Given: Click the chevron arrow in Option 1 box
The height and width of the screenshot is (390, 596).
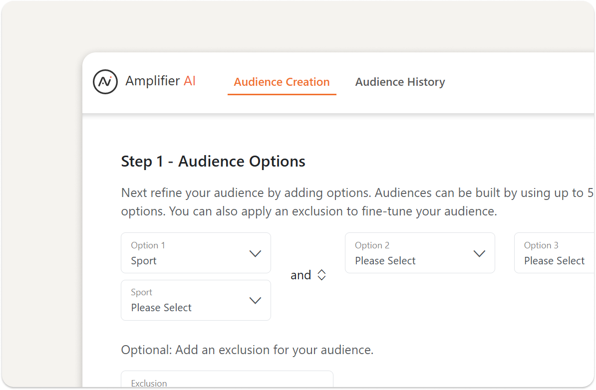Looking at the screenshot, I should [x=255, y=253].
